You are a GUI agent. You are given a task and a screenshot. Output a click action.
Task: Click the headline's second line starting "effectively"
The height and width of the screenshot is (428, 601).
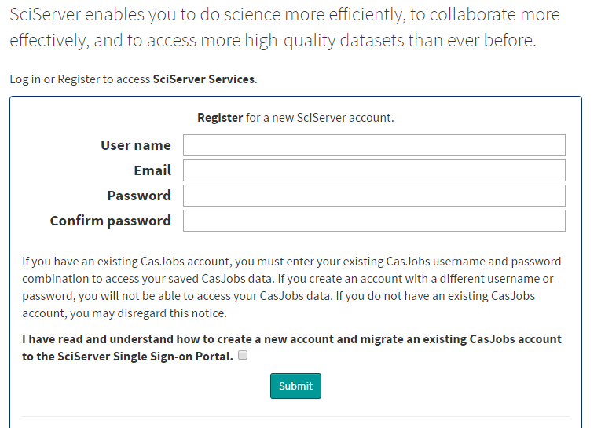[273, 41]
